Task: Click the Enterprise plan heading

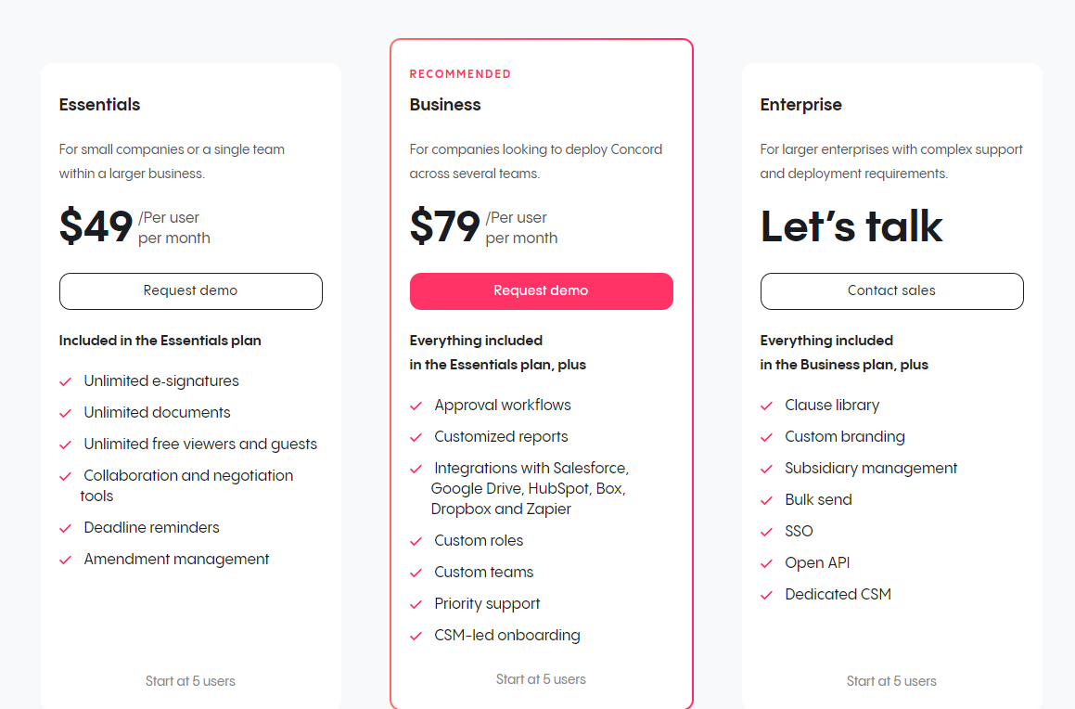Action: point(800,105)
